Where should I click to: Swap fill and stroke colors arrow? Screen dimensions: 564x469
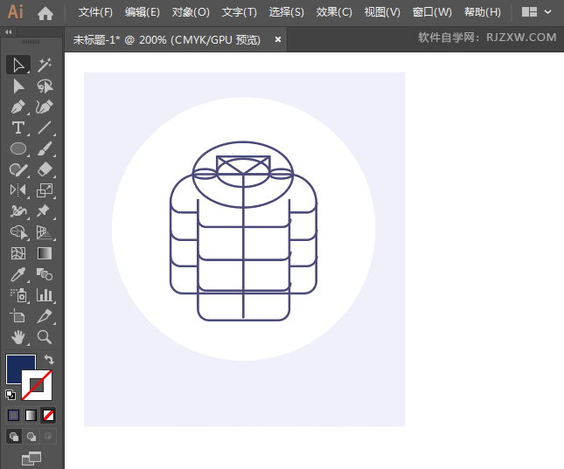click(50, 359)
